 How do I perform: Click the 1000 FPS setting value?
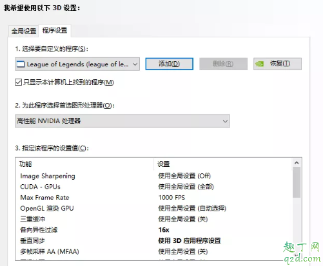pyautogui.click(x=171, y=198)
